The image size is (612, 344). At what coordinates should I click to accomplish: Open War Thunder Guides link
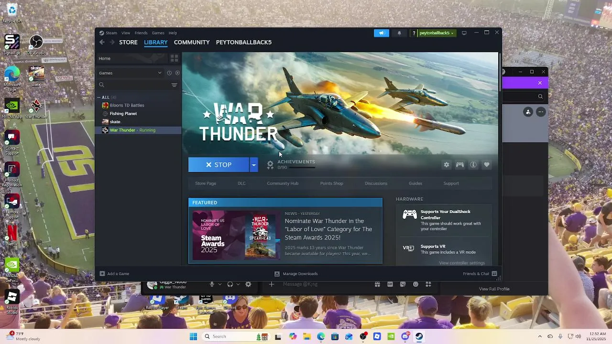[415, 183]
